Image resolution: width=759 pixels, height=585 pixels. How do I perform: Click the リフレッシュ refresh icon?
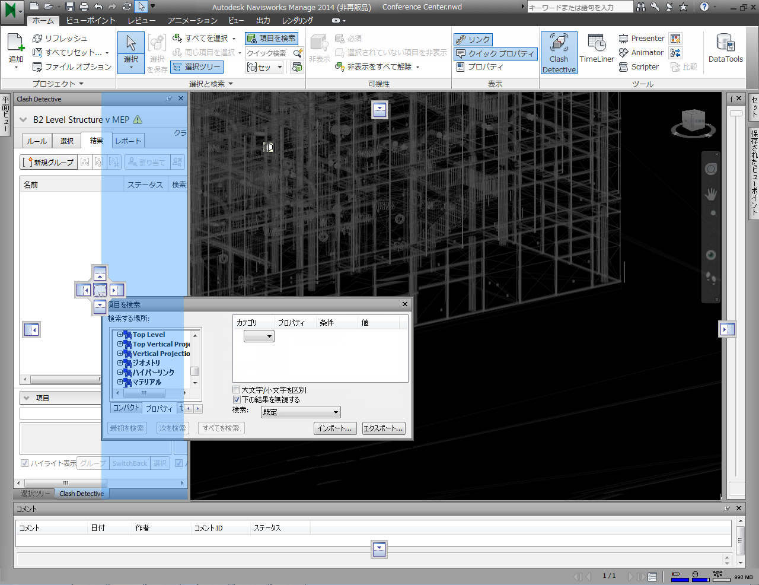(37, 39)
